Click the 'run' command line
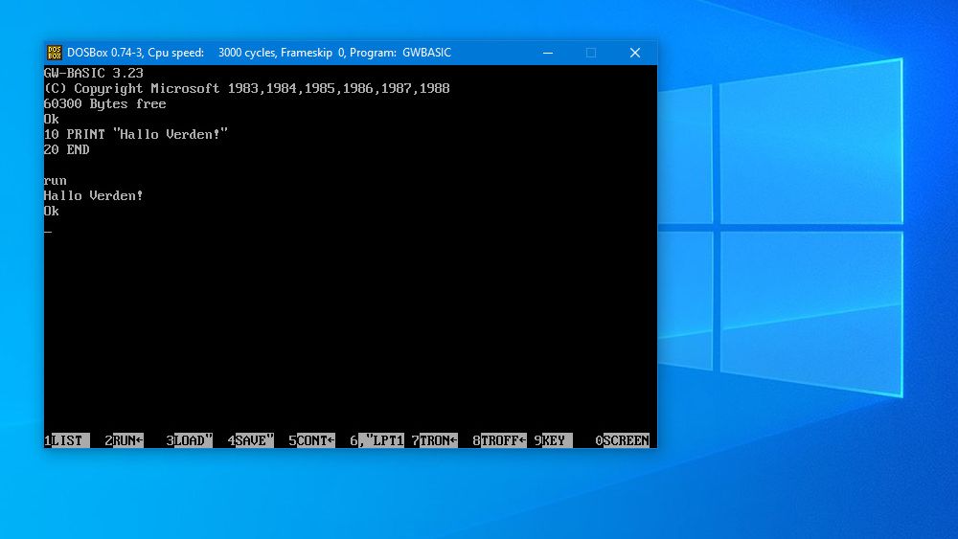This screenshot has height=539, width=958. pos(56,181)
